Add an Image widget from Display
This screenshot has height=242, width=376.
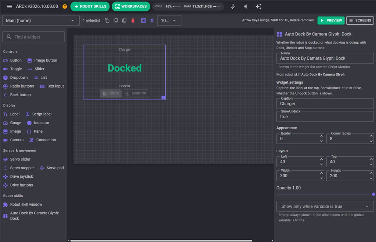pyautogui.click(x=12, y=132)
